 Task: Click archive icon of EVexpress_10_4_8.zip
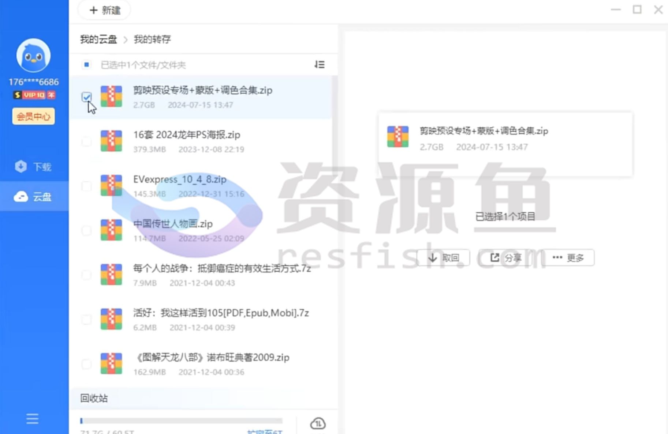click(111, 186)
